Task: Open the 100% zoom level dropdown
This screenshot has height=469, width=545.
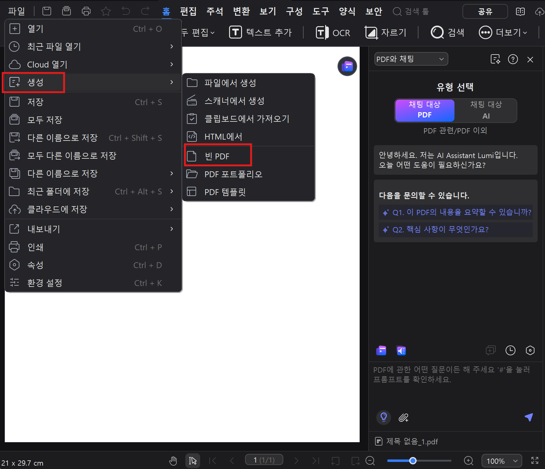Action: tap(502, 461)
